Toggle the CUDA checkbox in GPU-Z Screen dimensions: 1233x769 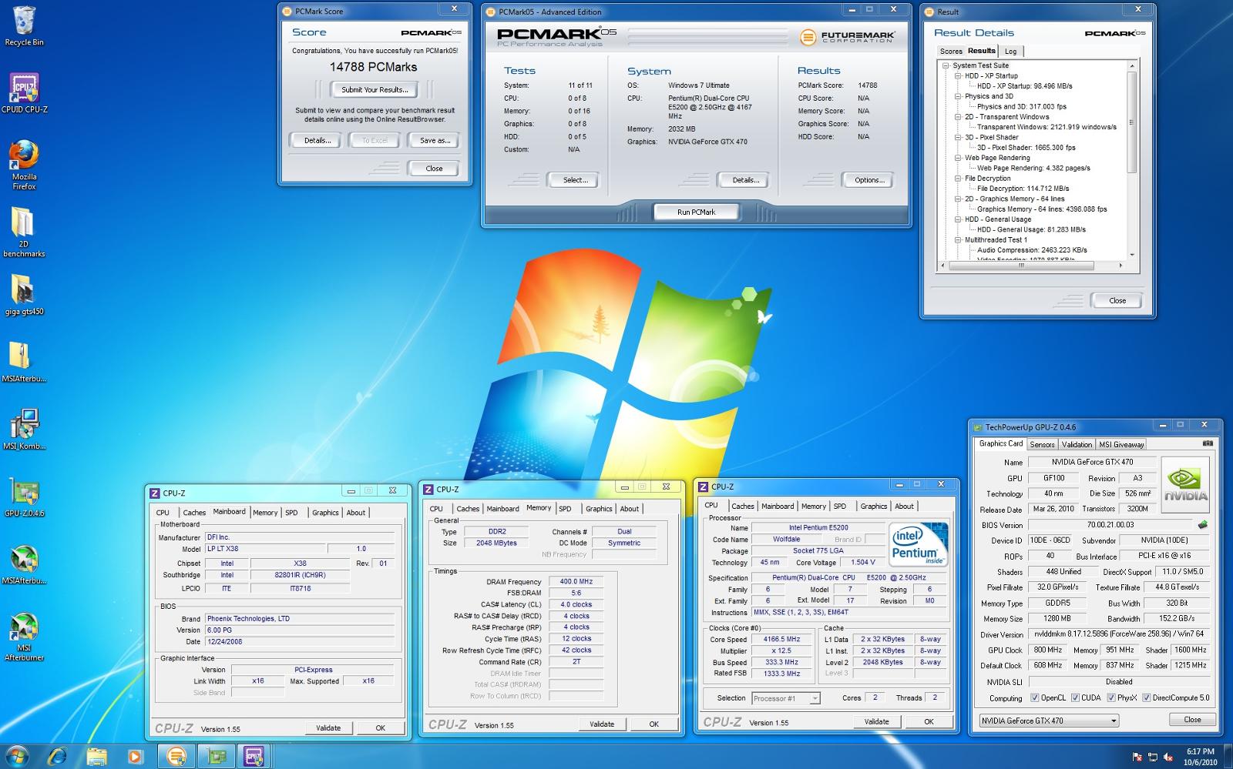[x=1076, y=698]
